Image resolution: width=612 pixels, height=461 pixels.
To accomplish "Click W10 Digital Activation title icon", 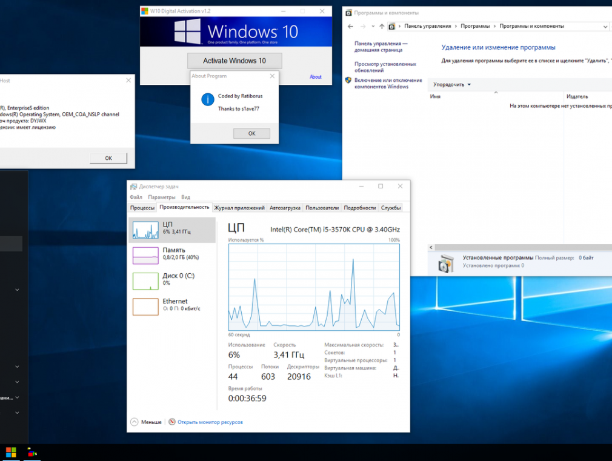I will pos(145,11).
